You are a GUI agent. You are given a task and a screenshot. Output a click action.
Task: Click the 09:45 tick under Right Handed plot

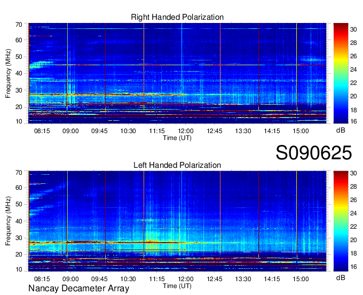point(99,131)
